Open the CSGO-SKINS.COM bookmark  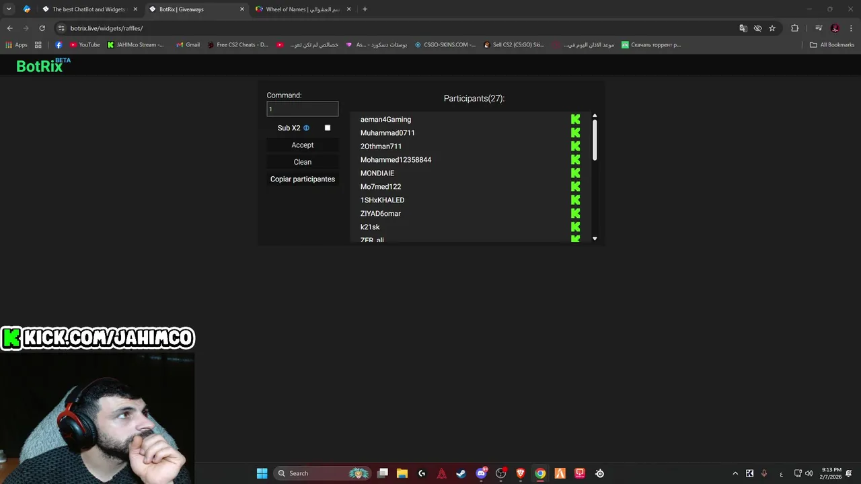[445, 45]
